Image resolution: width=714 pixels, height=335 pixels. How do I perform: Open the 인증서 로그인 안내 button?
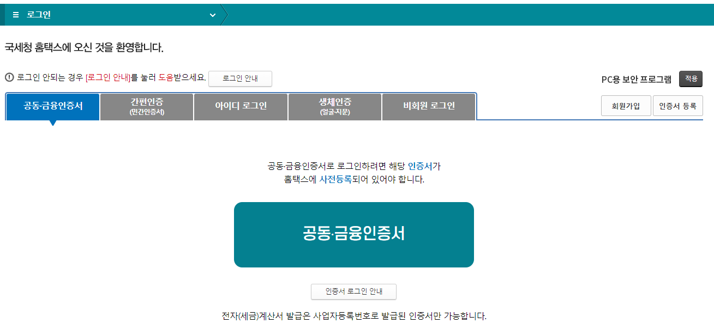tap(353, 291)
